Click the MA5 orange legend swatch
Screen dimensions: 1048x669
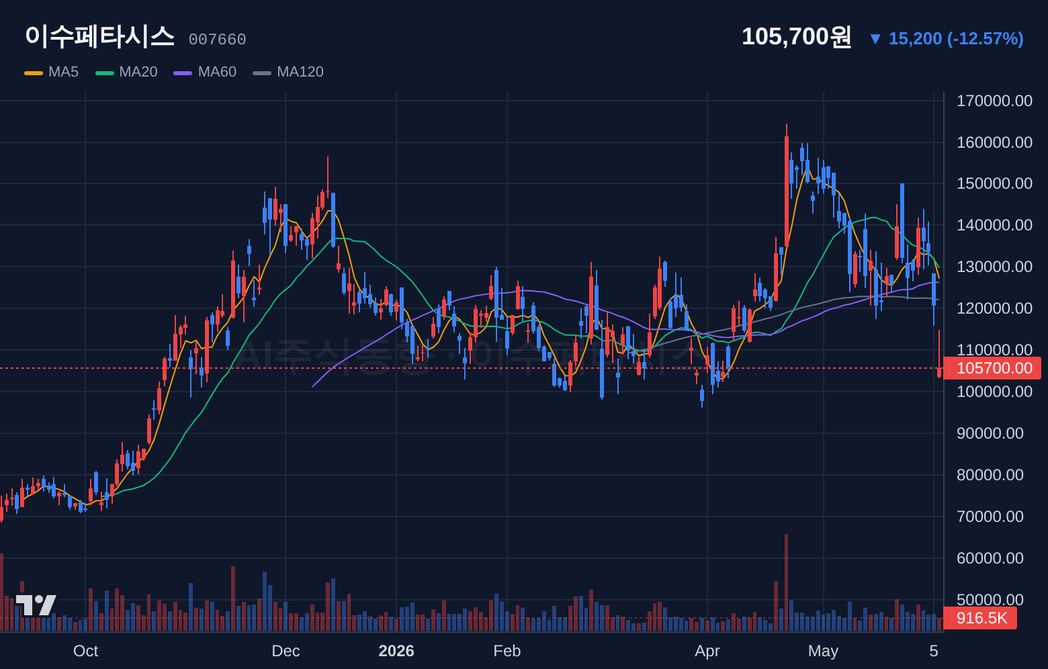(34, 73)
